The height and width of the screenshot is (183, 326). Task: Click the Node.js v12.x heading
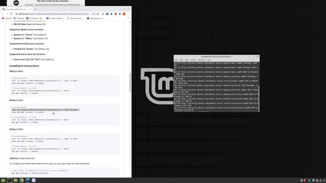(16, 100)
